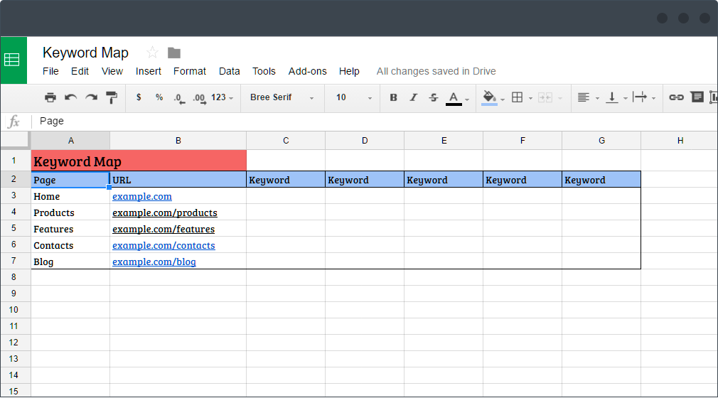Select column H header

point(680,141)
